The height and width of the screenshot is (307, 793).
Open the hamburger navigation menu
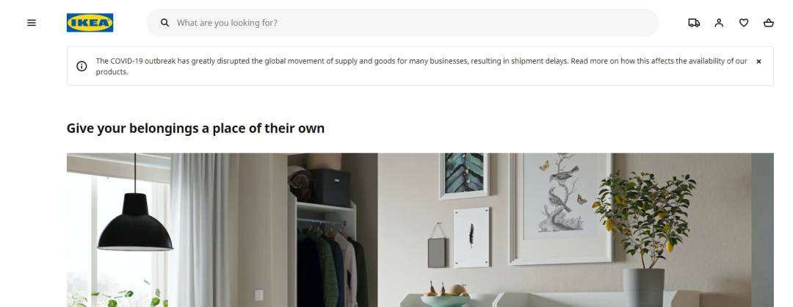(x=32, y=23)
